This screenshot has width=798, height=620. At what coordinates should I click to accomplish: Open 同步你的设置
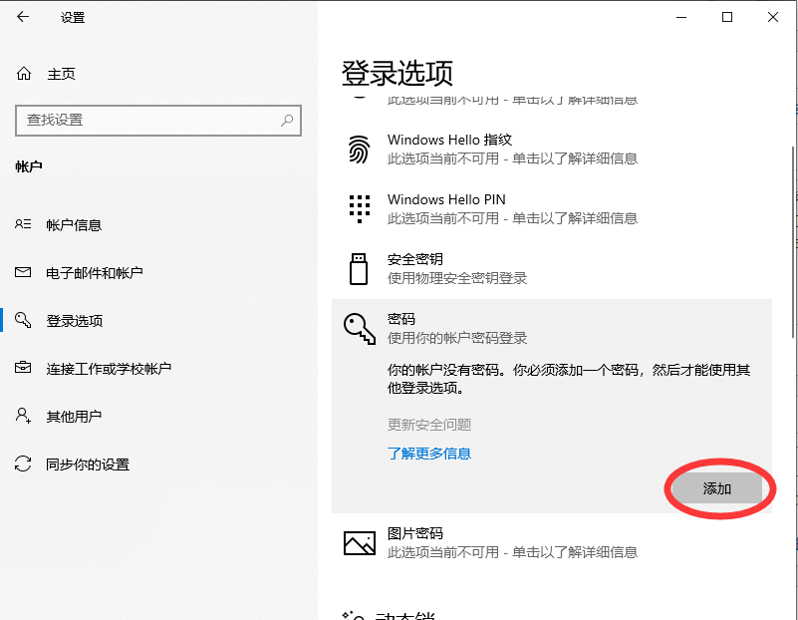pyautogui.click(x=88, y=465)
